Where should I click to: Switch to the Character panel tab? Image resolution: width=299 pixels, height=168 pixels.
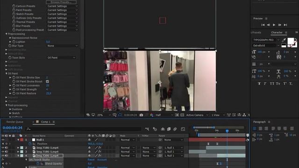tap(277, 33)
